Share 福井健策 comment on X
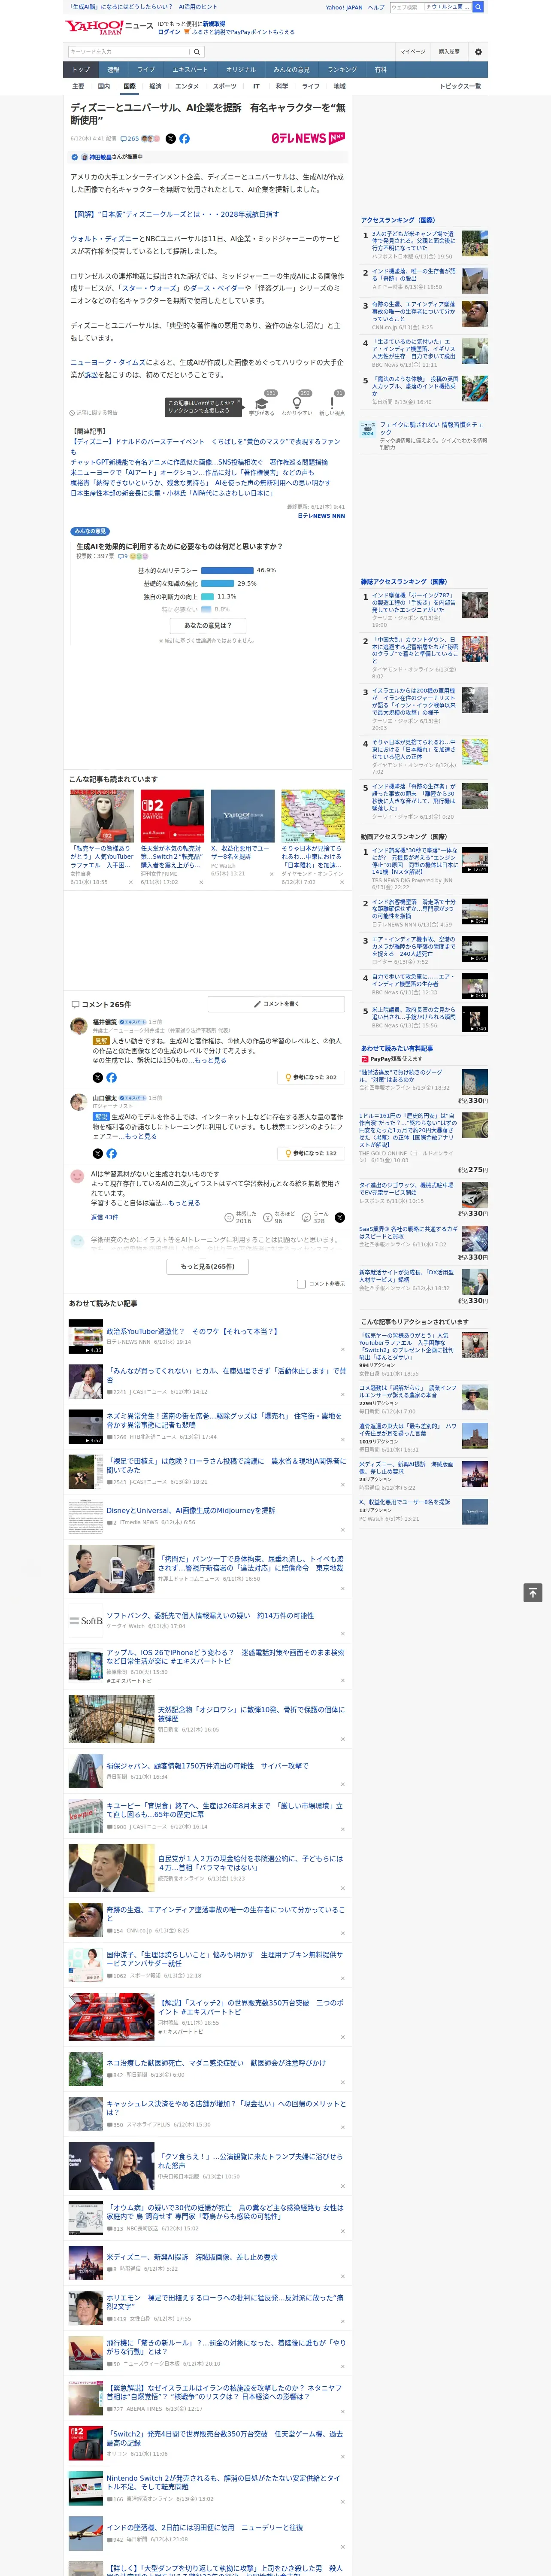Image resolution: width=551 pixels, height=2576 pixels. click(x=97, y=1077)
